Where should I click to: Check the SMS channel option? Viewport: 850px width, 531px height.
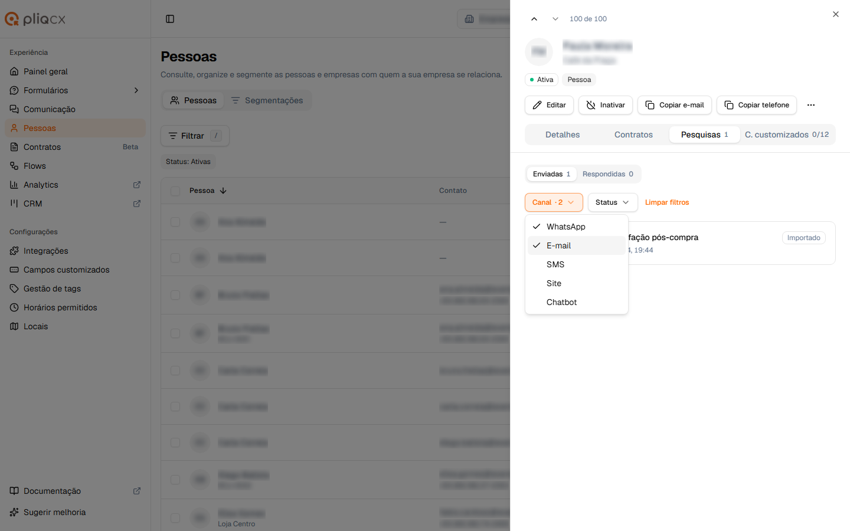click(577, 264)
